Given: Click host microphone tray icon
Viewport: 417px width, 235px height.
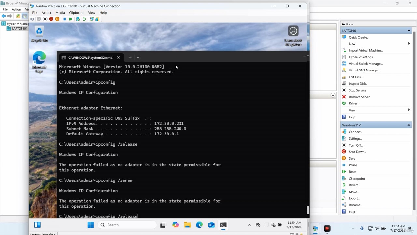Looking at the screenshot, I should point(362,228).
